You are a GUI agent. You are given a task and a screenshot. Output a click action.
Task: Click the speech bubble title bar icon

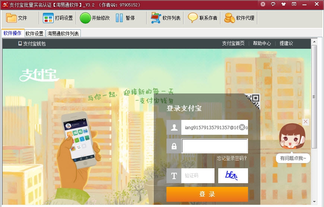(x=273, y=4)
